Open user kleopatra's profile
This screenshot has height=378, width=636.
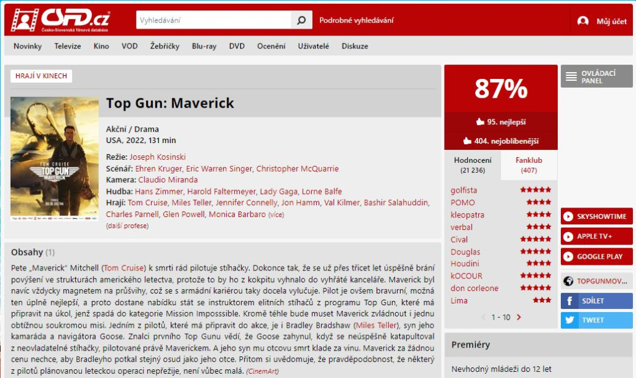(x=467, y=214)
